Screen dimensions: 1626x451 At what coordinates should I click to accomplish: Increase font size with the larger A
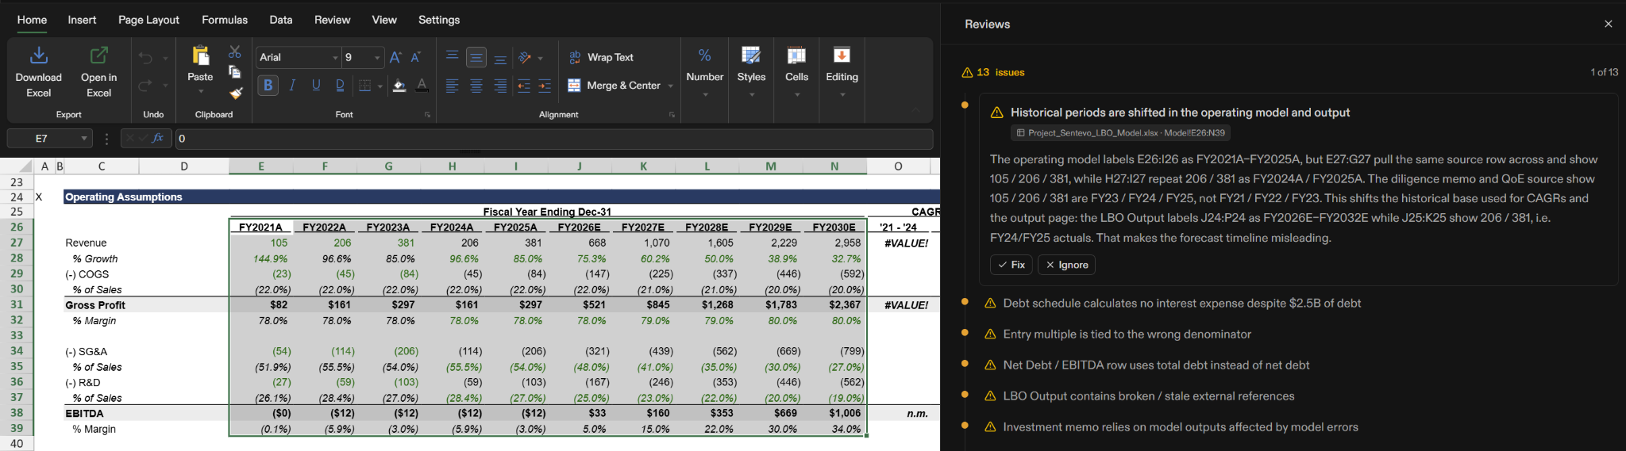(395, 57)
